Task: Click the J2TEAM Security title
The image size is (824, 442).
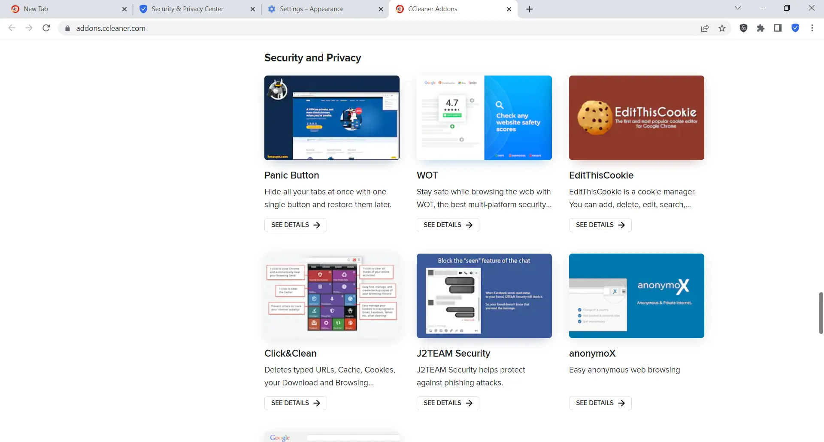Action: (x=453, y=353)
